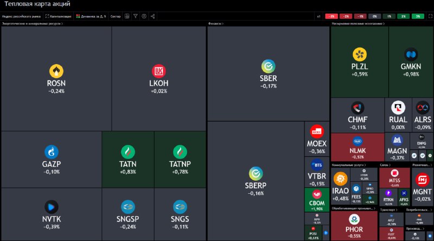The image size is (434, 241).
Task: Select the MOEX exchange tile
Action: click(317, 139)
